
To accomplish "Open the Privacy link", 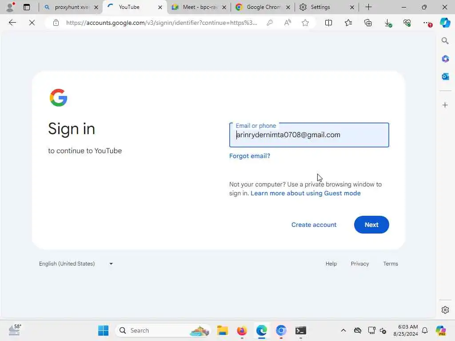I will coord(360,264).
